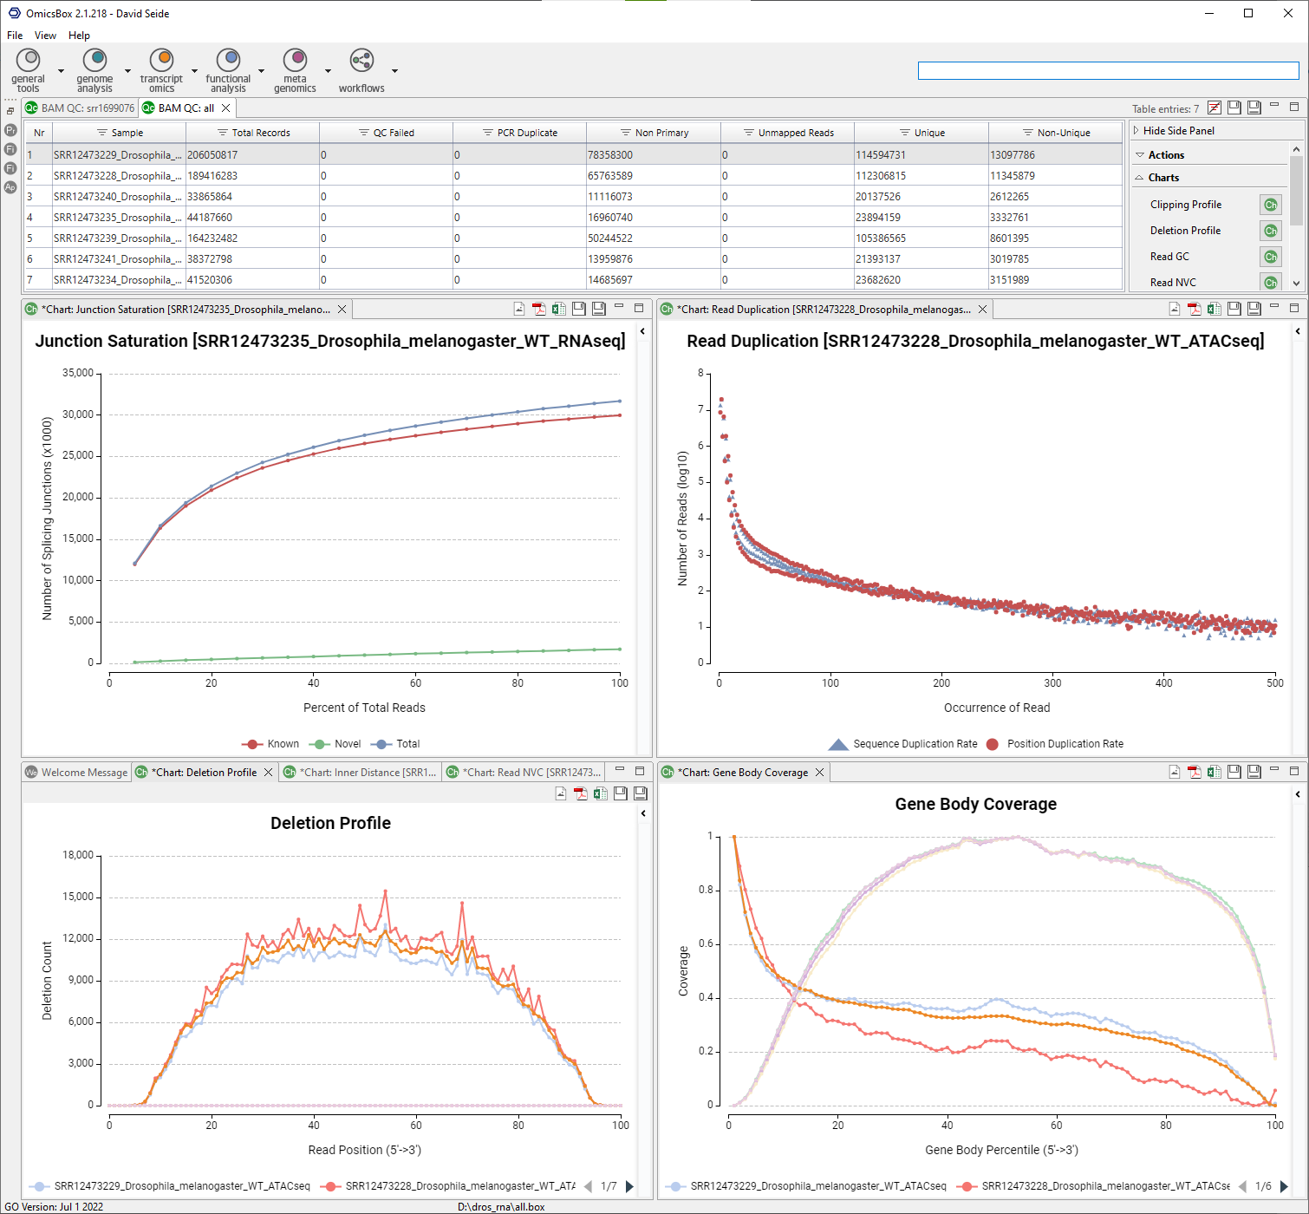Open Clipping Profile chart via its green icon

pyautogui.click(x=1270, y=205)
